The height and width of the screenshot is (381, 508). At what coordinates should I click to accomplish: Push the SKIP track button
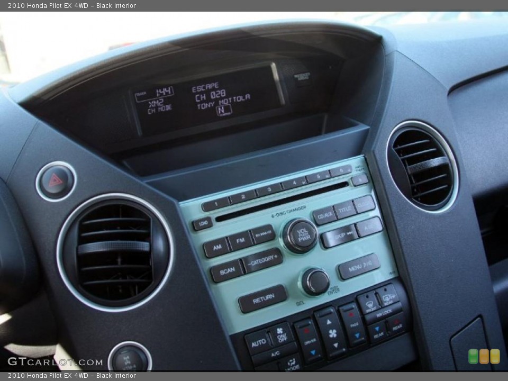pyautogui.click(x=340, y=236)
